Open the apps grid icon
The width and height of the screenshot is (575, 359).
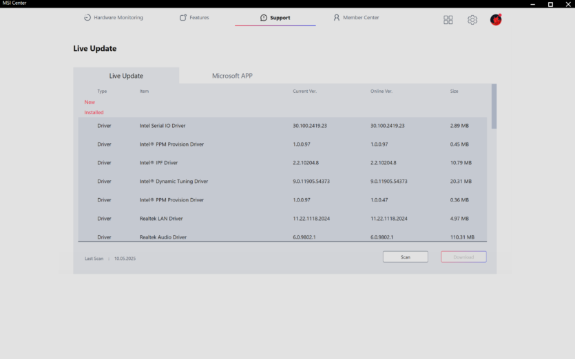point(448,20)
